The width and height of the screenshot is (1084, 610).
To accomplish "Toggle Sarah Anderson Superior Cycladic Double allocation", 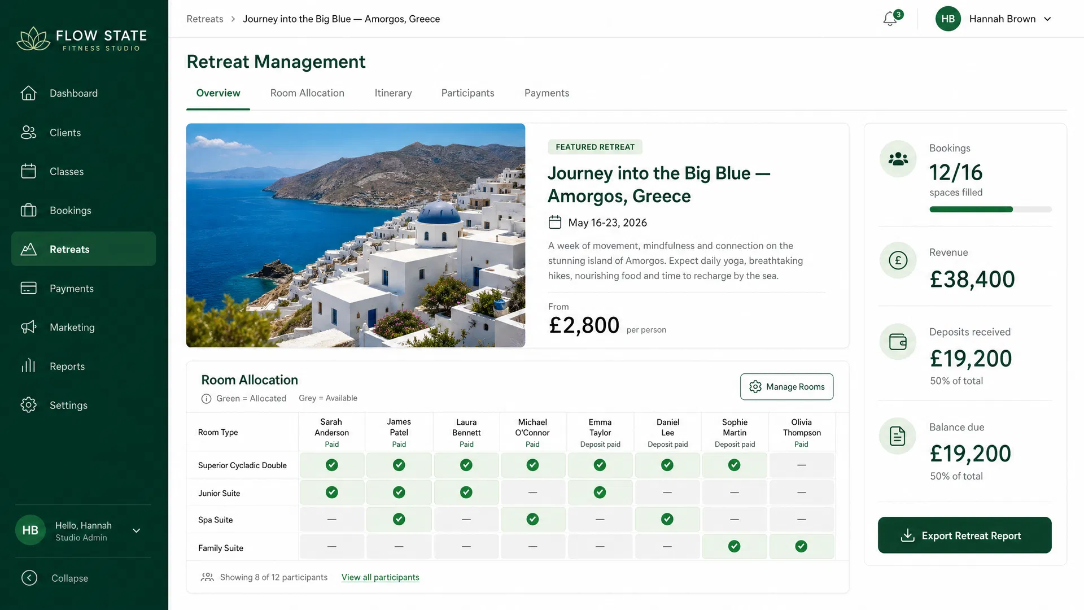I will click(x=332, y=465).
